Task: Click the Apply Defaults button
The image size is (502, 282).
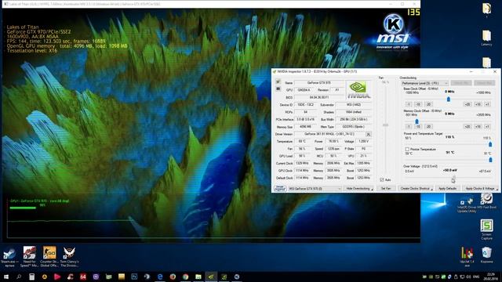Action: click(447, 189)
